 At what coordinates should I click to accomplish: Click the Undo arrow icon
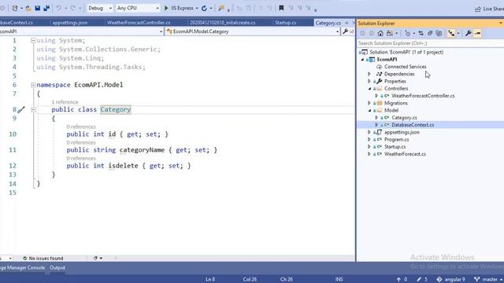click(x=58, y=8)
